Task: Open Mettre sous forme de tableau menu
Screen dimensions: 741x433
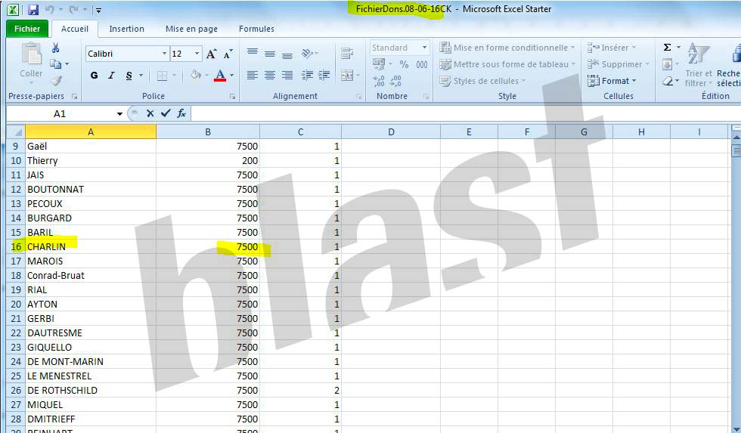Action: tap(507, 64)
